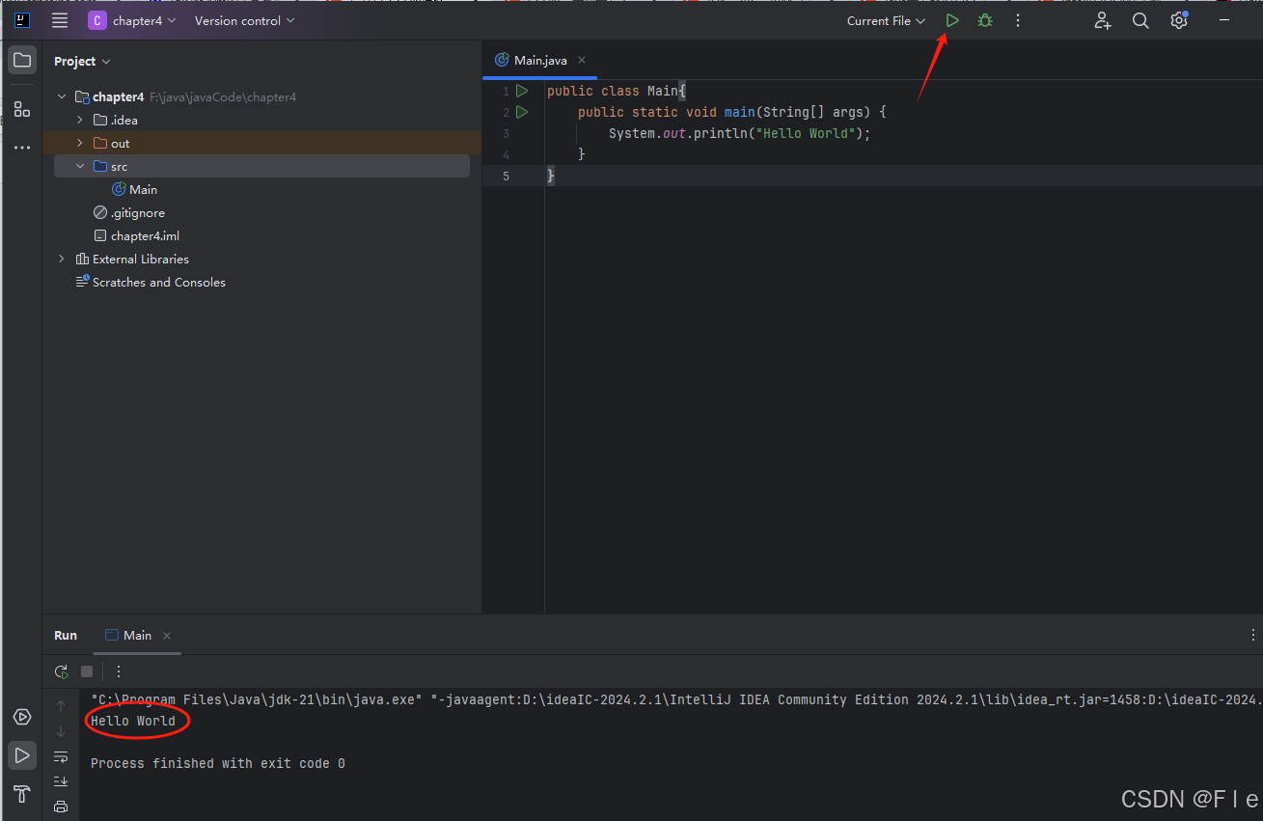1263x821 pixels.
Task: Print console output with printer icon
Action: tap(61, 807)
